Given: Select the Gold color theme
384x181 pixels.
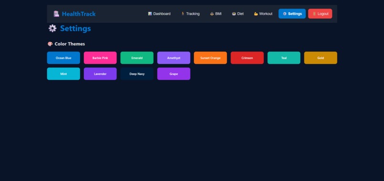Looking at the screenshot, I should pyautogui.click(x=321, y=58).
